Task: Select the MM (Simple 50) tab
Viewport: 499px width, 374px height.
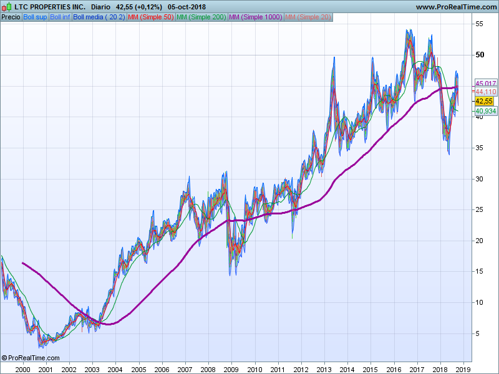Action: pos(150,17)
